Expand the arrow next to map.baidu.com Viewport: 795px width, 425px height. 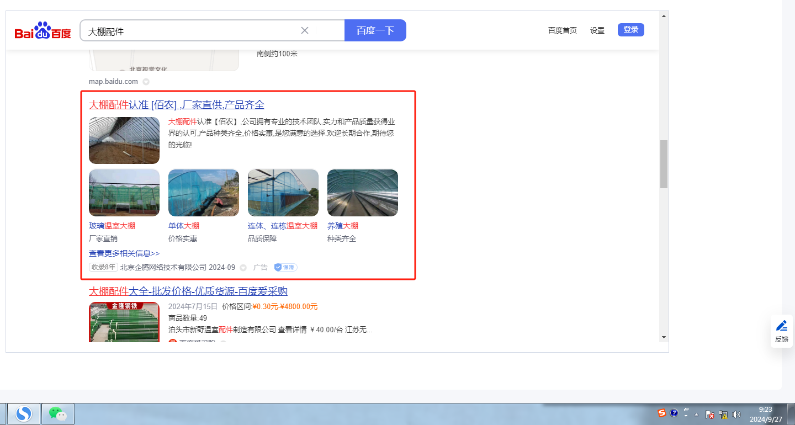point(146,82)
